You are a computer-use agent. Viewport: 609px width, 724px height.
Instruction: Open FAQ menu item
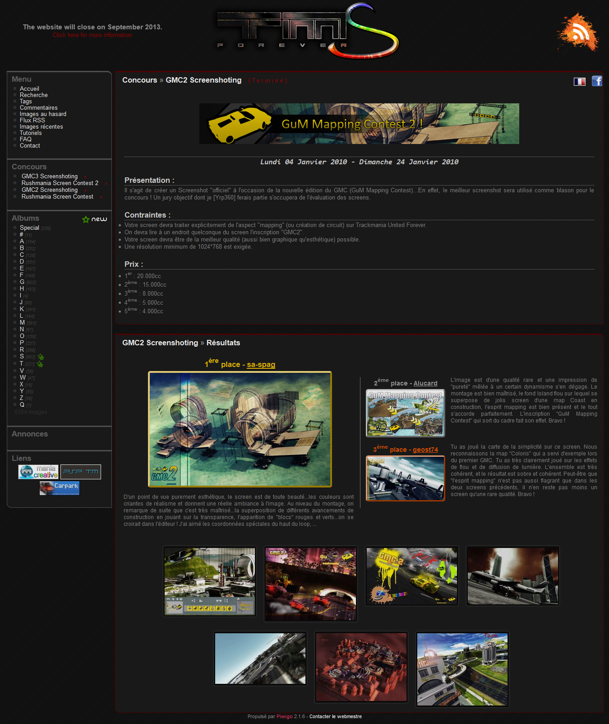[26, 139]
